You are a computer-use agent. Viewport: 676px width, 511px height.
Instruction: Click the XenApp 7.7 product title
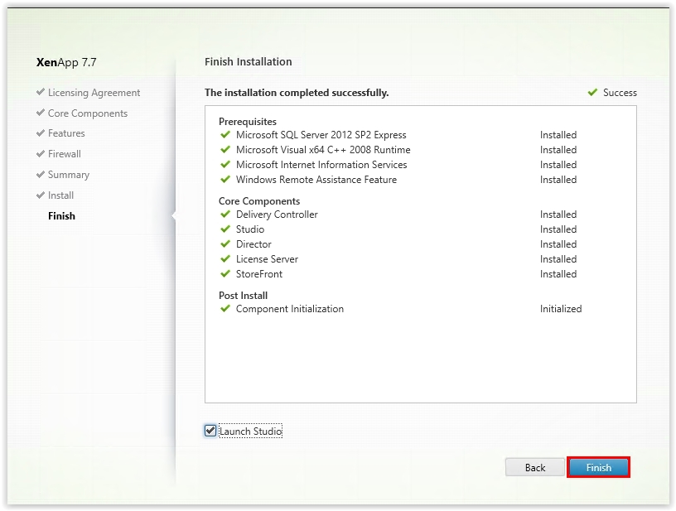pos(66,62)
